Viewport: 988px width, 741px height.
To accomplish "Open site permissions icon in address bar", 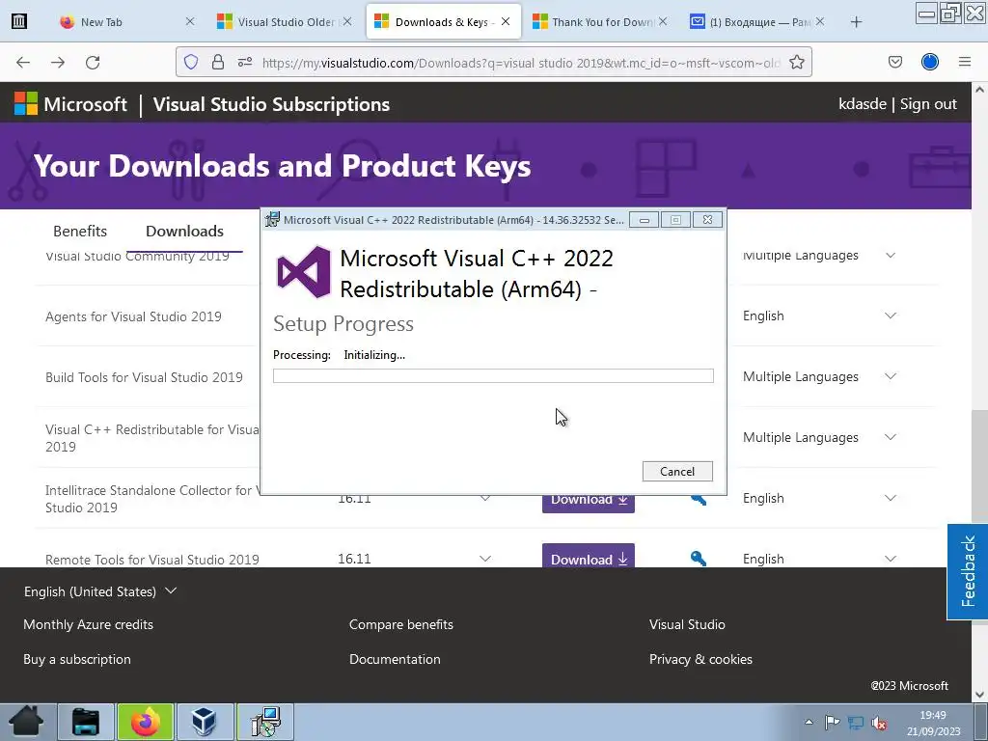I will (245, 62).
